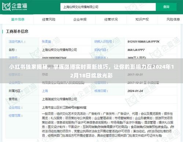The image size is (183, 142).
Task: Click approval date value 2024-01-24
Action: click(135, 91)
